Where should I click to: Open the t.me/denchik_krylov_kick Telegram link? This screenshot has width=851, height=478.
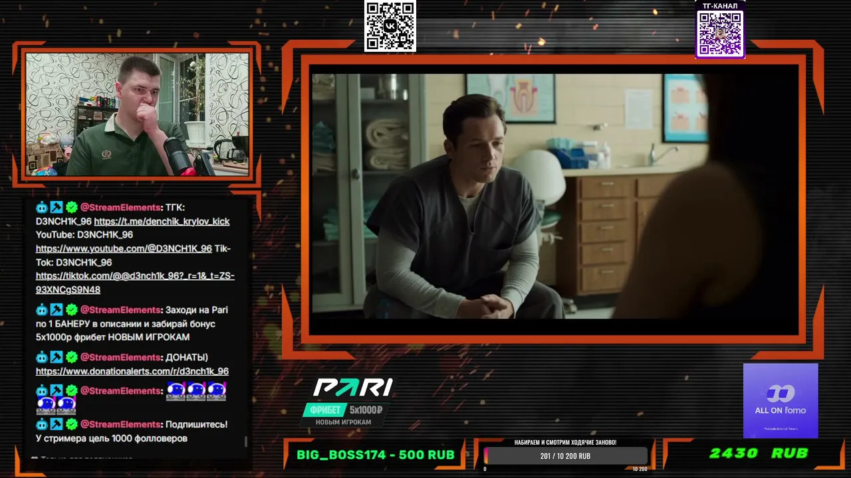tap(162, 221)
